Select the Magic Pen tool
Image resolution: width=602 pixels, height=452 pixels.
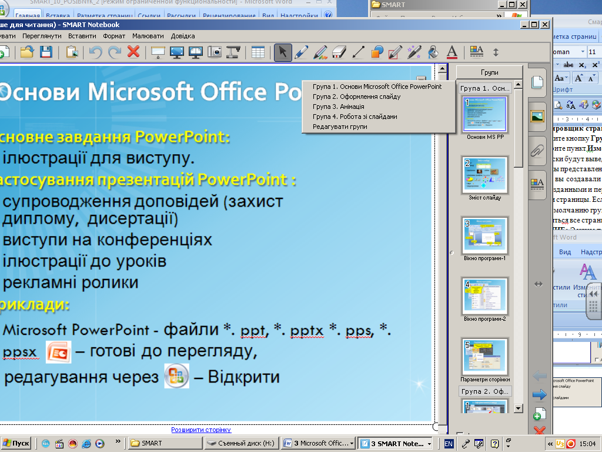click(414, 52)
